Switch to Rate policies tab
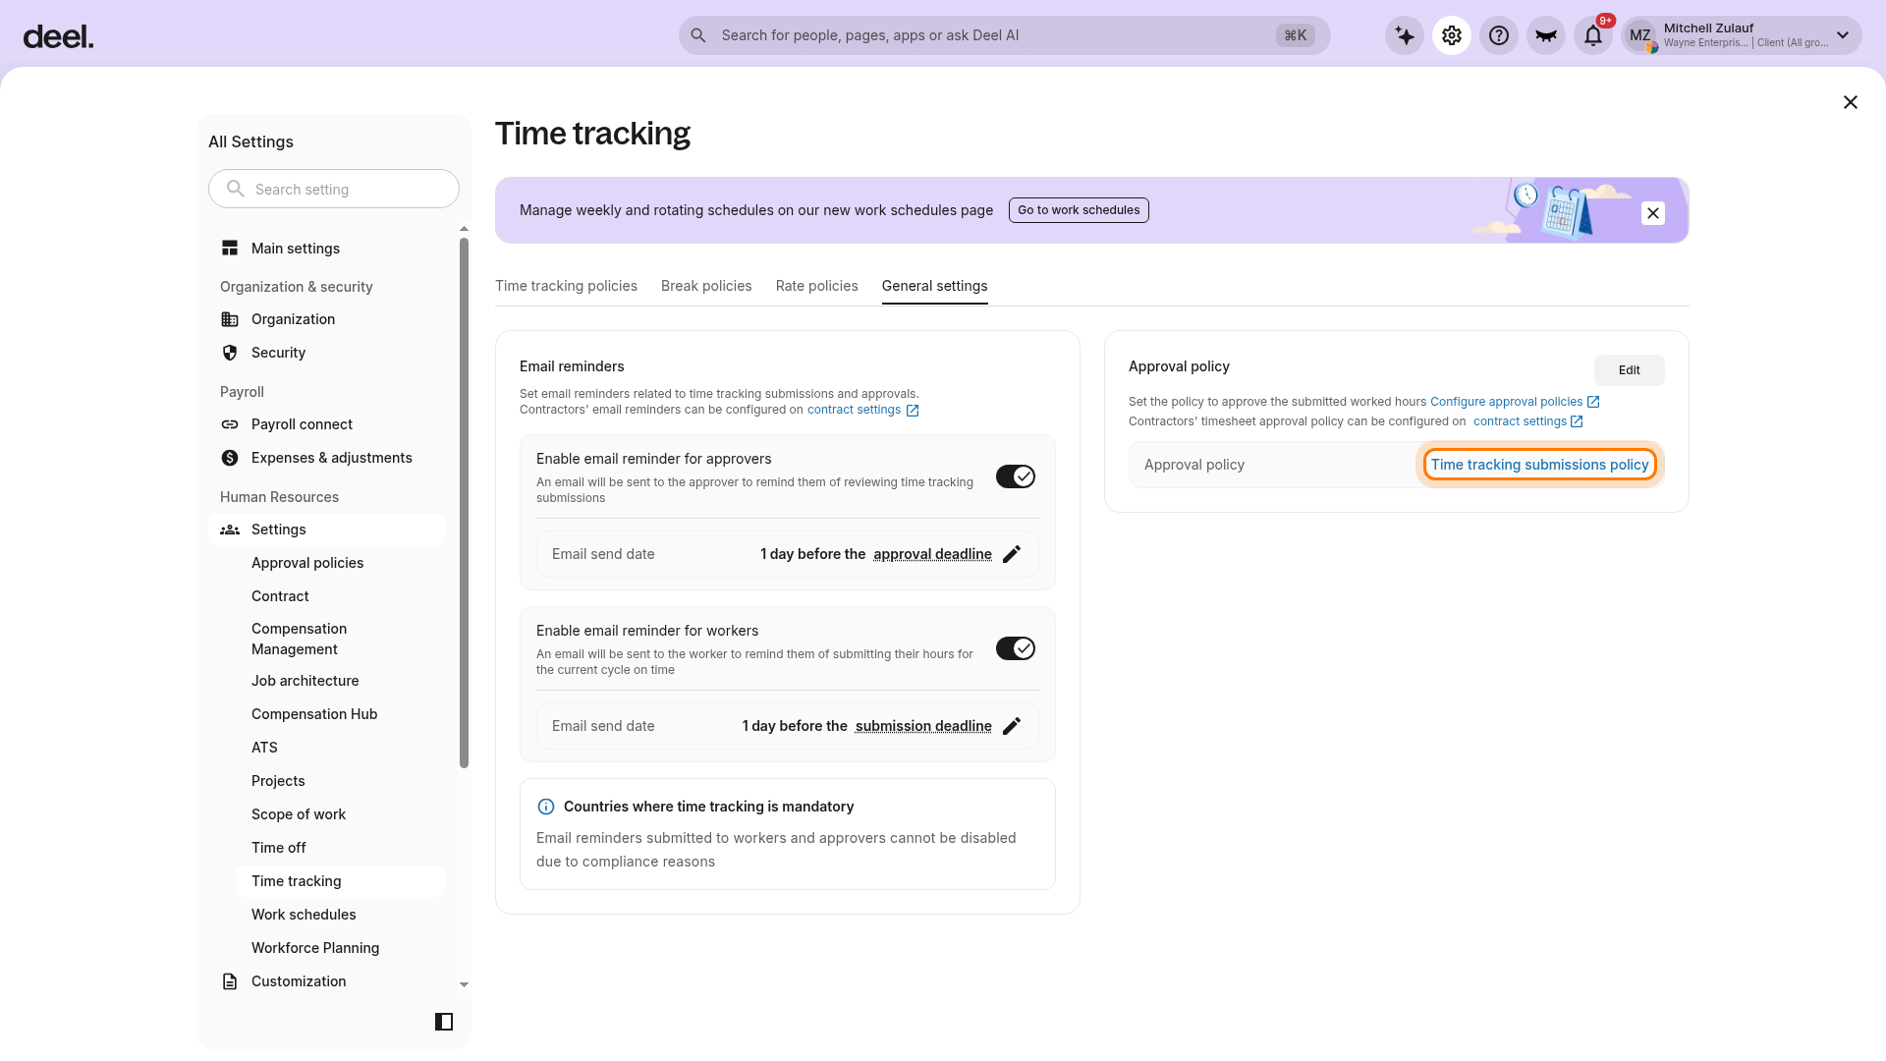The width and height of the screenshot is (1886, 1061). 816,286
